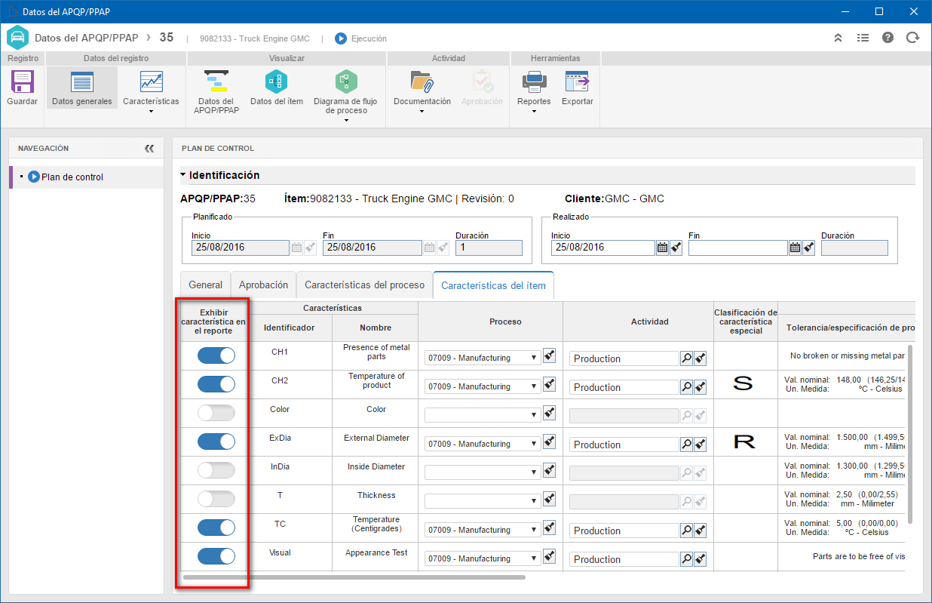Search activity for CH1 row
The image size is (932, 603).
pyautogui.click(x=686, y=358)
